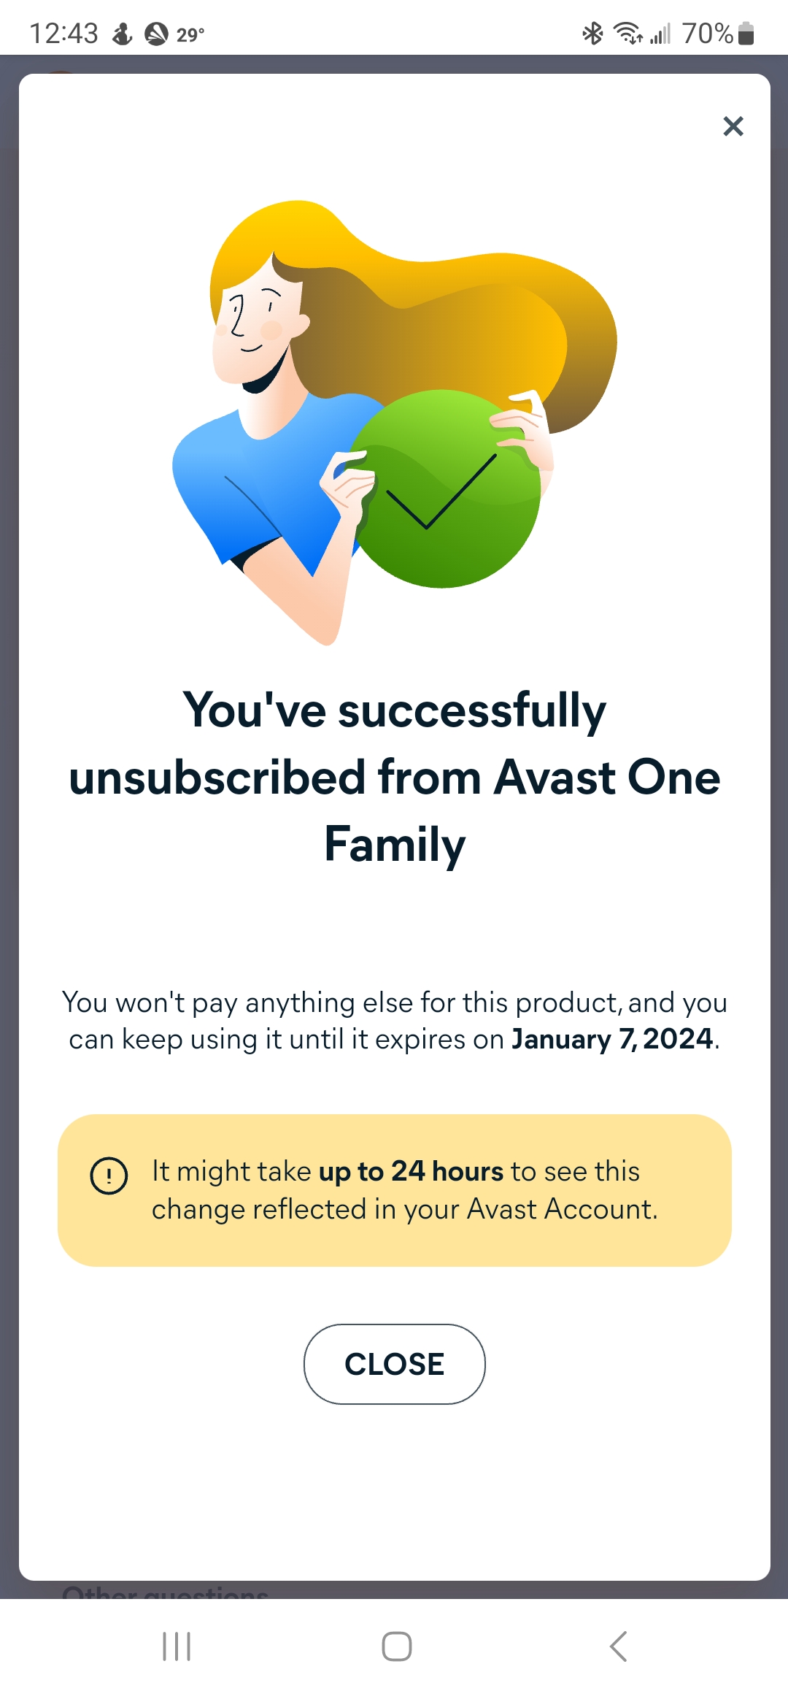This screenshot has height=1691, width=788.
Task: Tap the 29° temperature notification
Action: (x=190, y=34)
